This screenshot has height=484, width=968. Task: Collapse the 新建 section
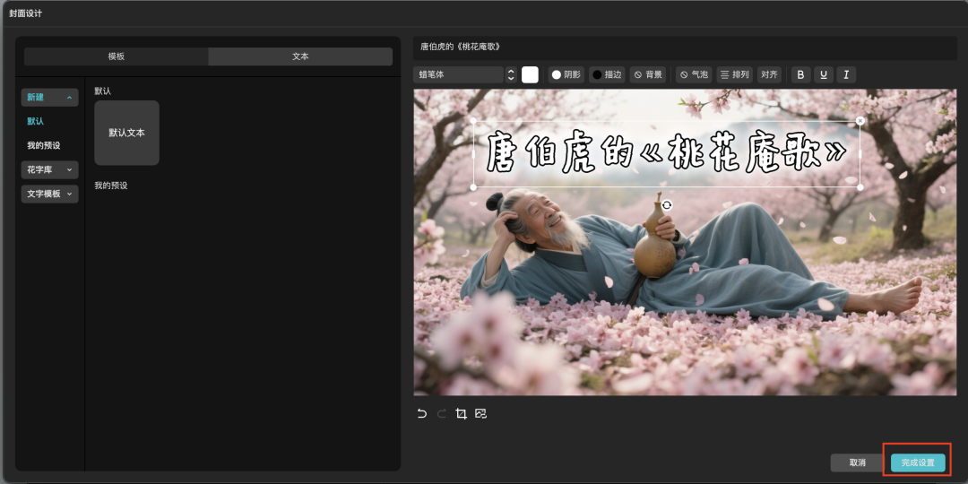[49, 98]
